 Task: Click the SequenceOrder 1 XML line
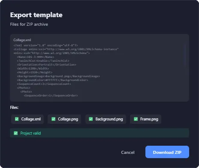[51, 96]
